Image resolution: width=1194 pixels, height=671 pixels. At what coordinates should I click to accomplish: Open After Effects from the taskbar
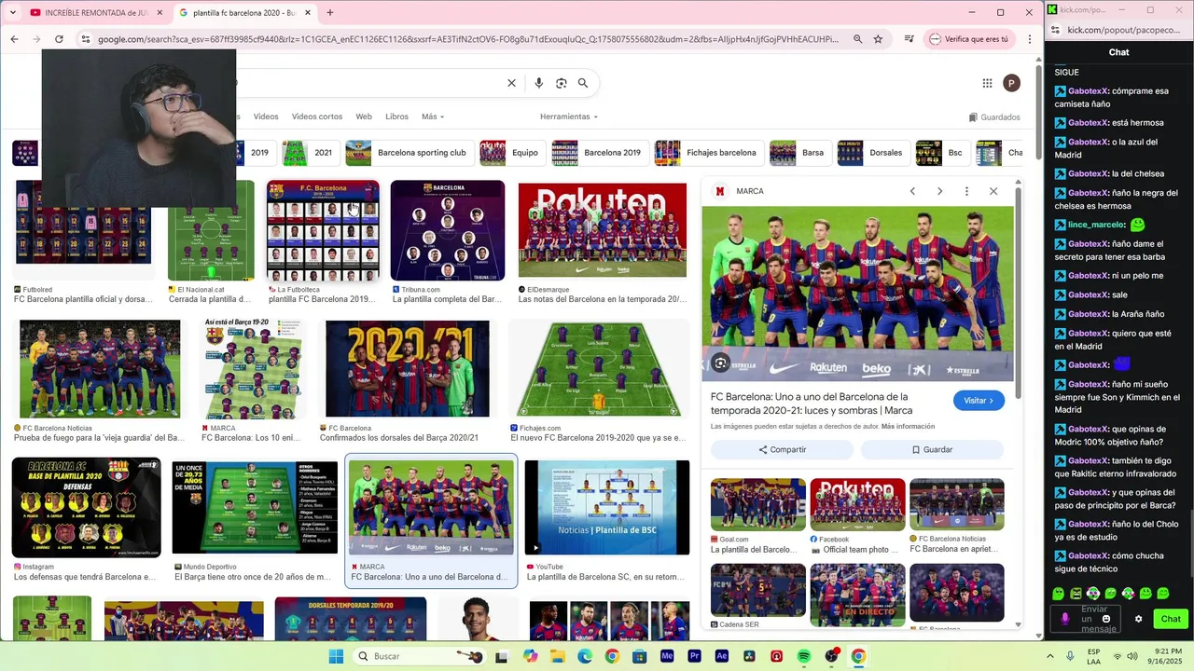(x=721, y=656)
